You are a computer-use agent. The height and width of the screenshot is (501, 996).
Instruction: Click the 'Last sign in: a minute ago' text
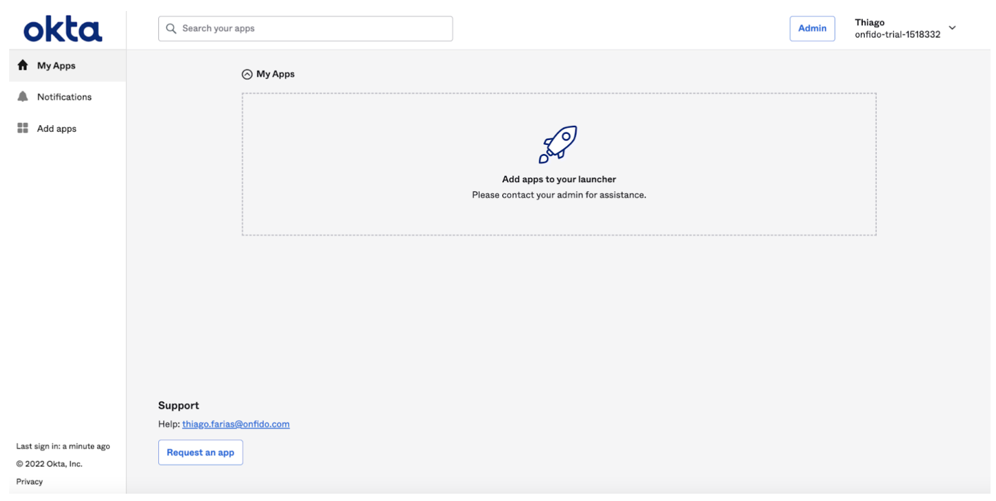(63, 446)
